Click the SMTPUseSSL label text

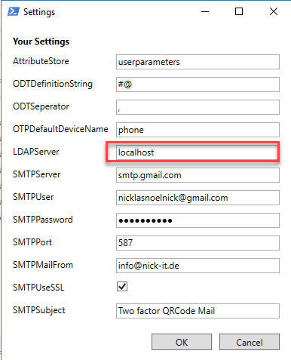[x=38, y=288]
